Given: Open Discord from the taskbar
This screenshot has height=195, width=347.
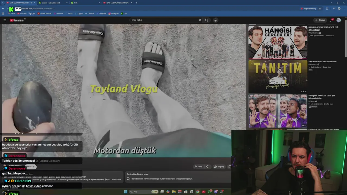Looking at the screenshot, I should [x=216, y=192].
